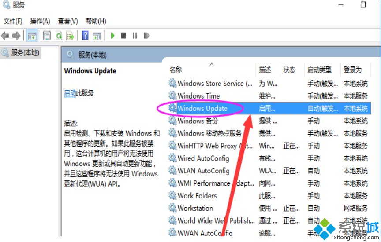Click 网络服务 login value for Workstation

(x=355, y=208)
